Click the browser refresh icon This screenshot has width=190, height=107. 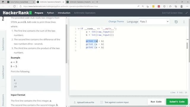(x=15, y=6)
